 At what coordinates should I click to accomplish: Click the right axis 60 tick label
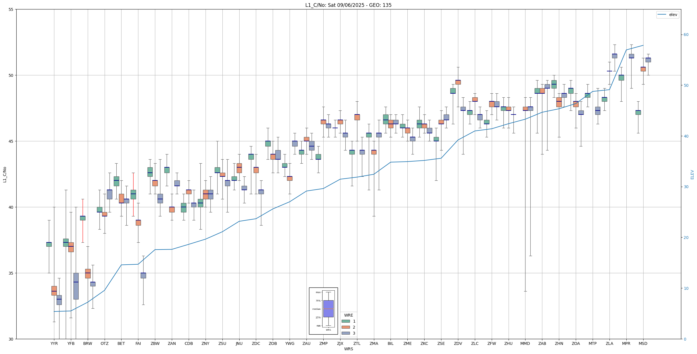[x=686, y=35]
